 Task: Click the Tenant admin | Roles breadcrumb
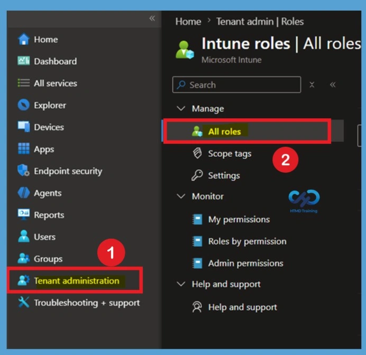(260, 22)
